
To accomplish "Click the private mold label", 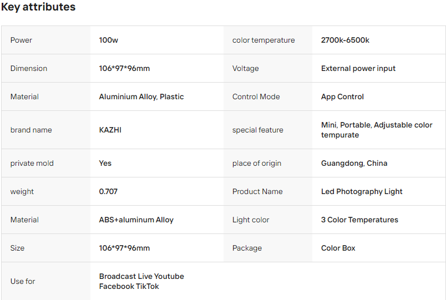I will [x=32, y=163].
